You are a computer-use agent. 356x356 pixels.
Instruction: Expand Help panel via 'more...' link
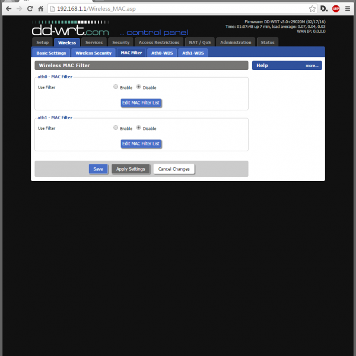[x=312, y=66]
